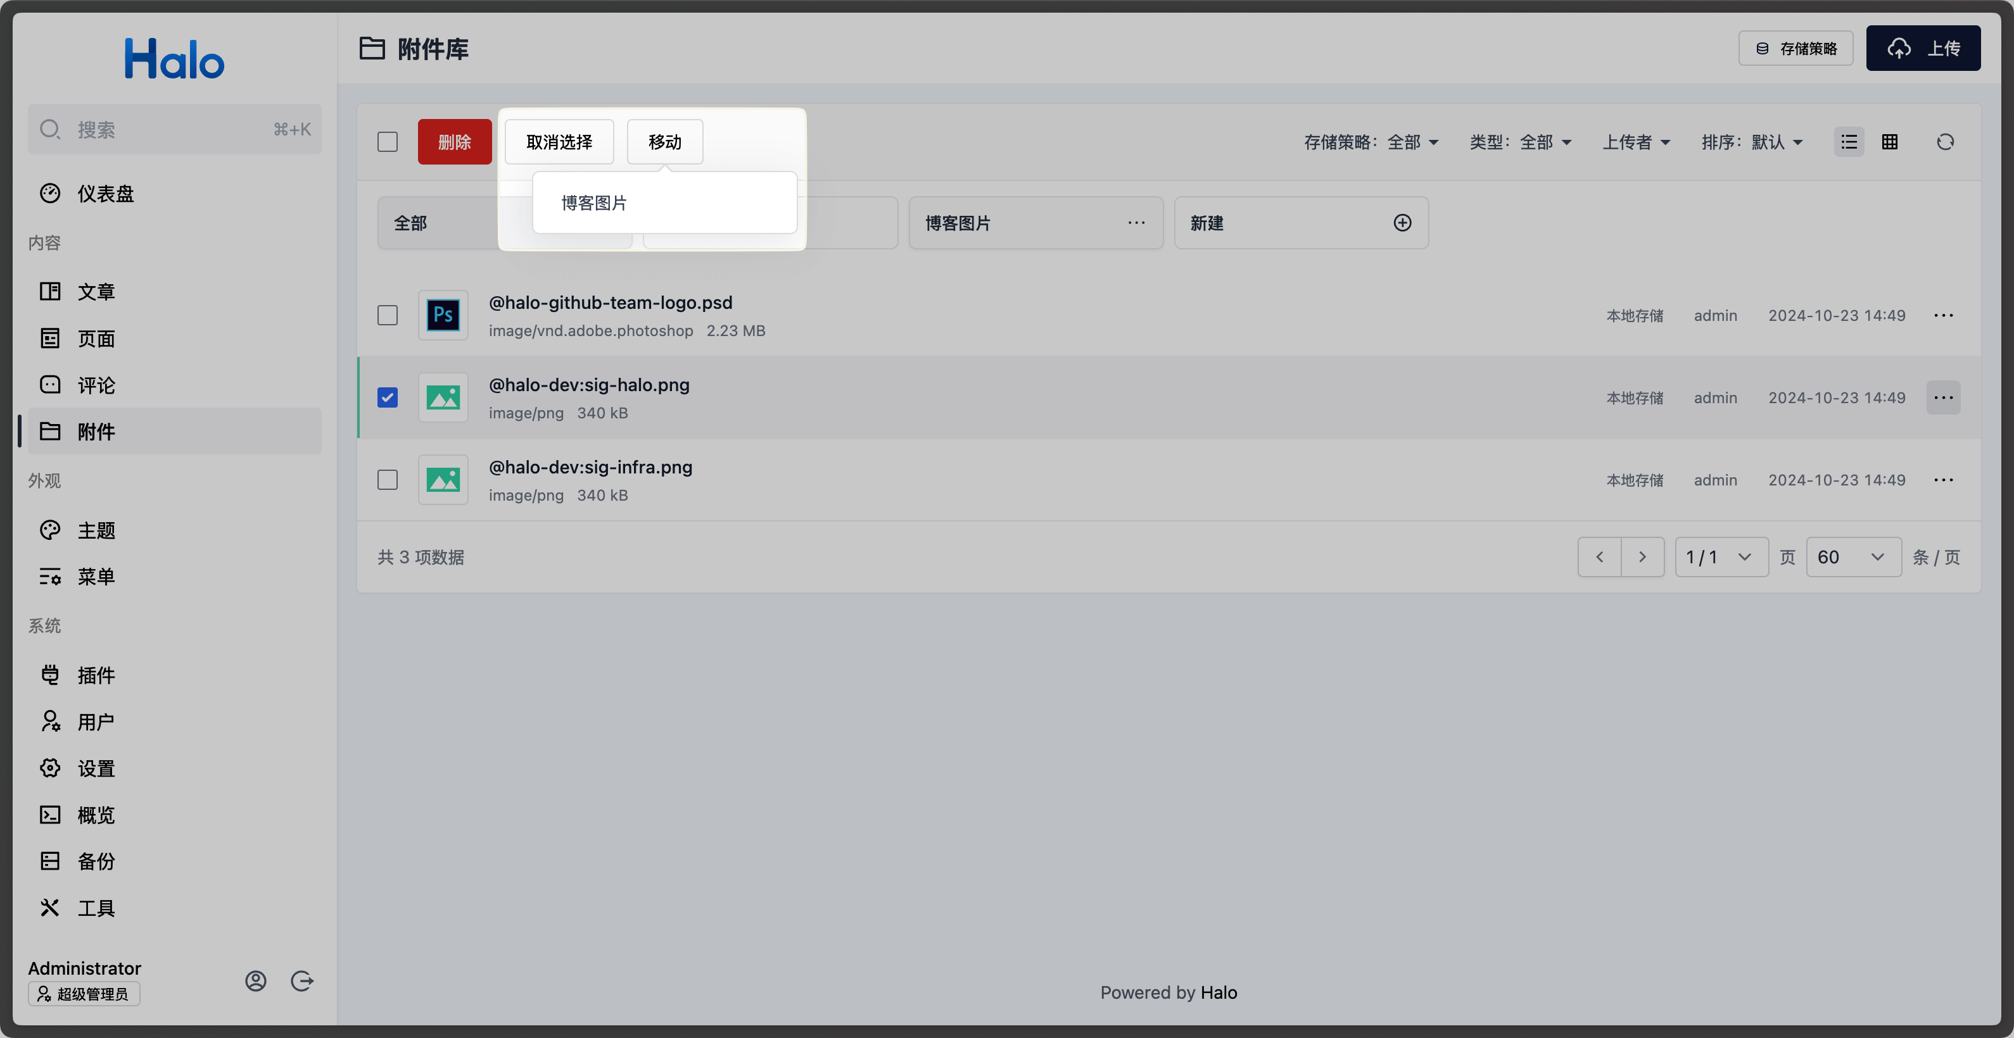Switch to the 全部 group tab
This screenshot has width=2014, height=1038.
[x=411, y=223]
